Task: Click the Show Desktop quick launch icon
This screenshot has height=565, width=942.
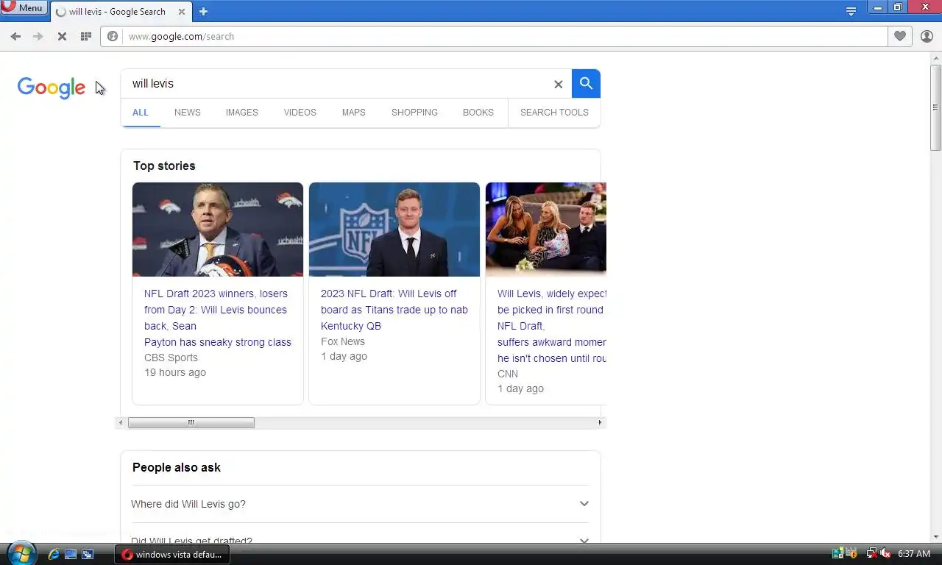Action: point(71,554)
